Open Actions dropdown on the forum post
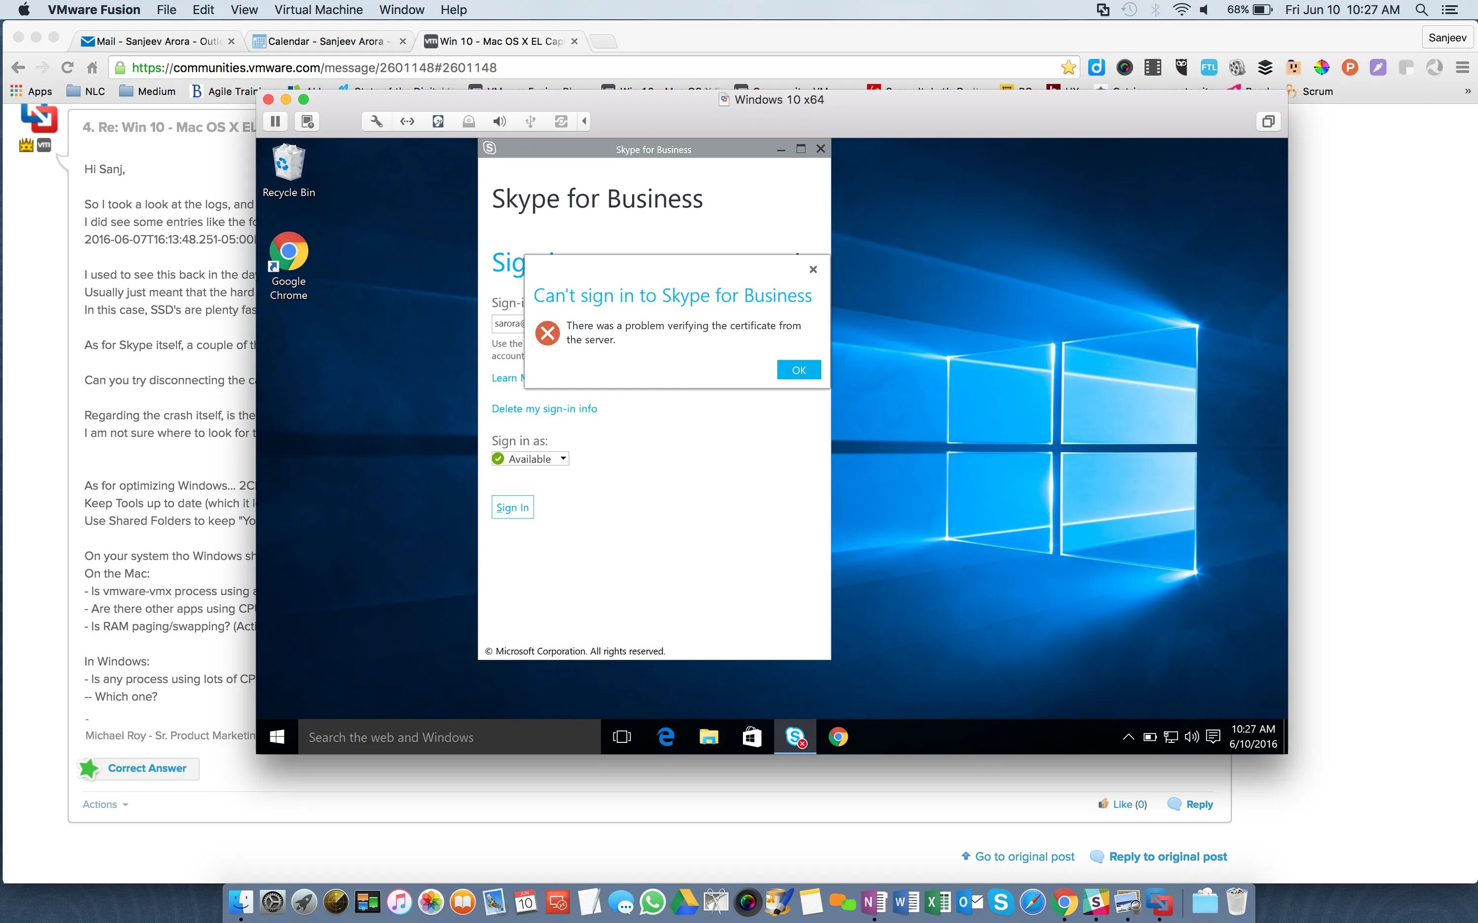Viewport: 1478px width, 923px height. point(105,804)
